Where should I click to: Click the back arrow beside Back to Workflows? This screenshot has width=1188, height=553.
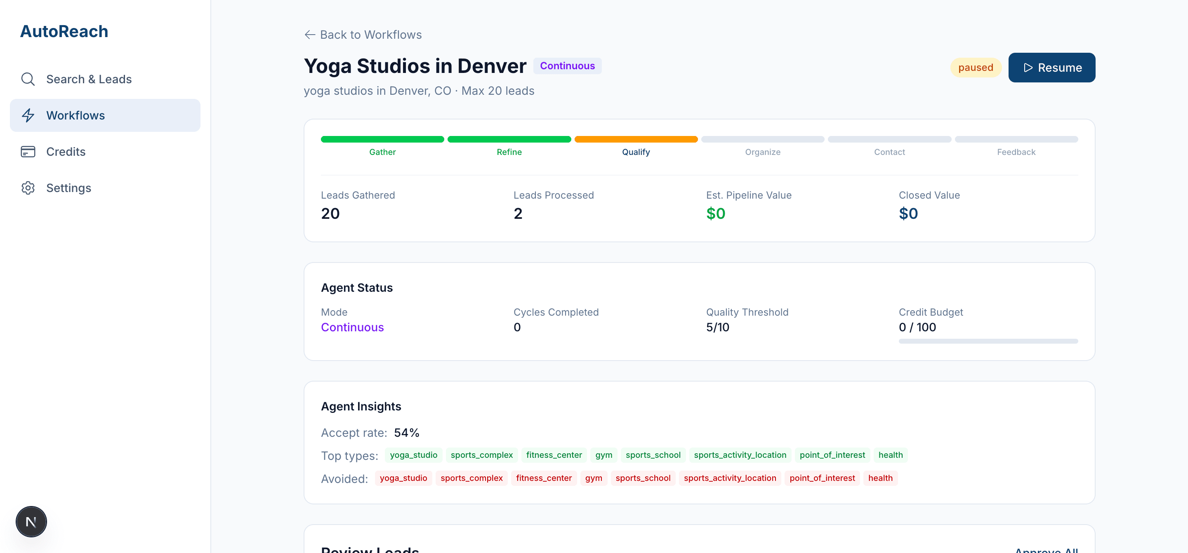coord(309,35)
